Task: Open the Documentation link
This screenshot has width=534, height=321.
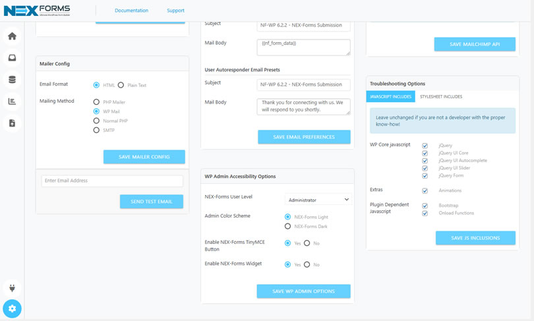Action: (x=131, y=11)
